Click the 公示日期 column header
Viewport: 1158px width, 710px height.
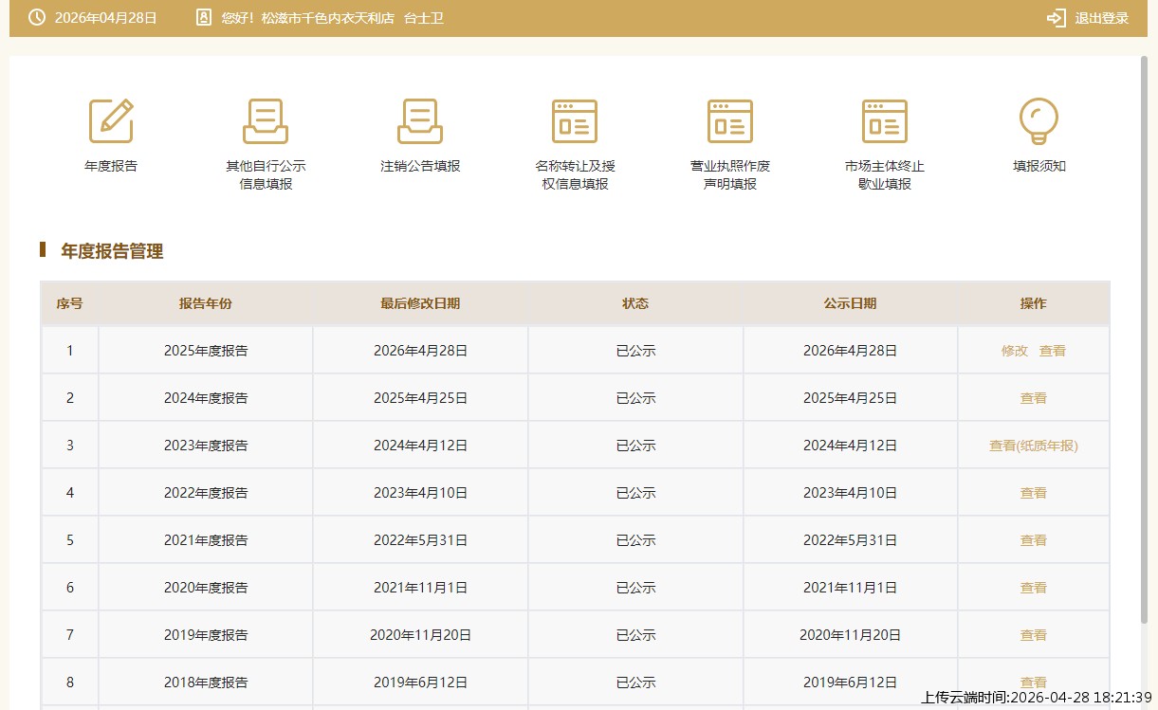850,303
